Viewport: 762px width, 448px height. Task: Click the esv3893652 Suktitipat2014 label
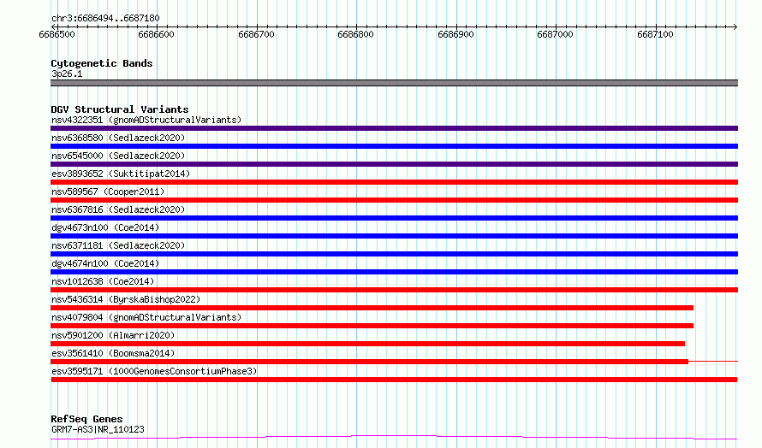click(x=121, y=174)
